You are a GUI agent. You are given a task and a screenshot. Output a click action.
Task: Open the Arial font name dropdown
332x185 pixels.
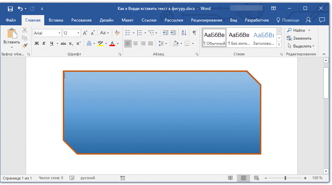(59, 33)
